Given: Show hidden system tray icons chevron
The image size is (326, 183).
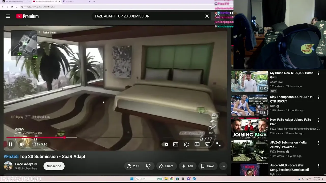Looking at the screenshot, I should (x=295, y=179).
